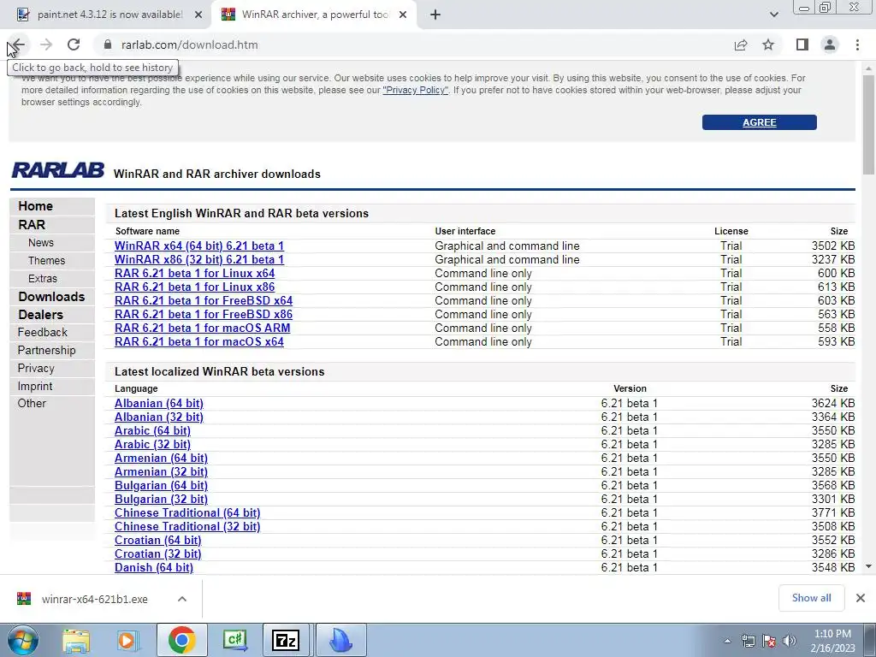Click the scrollbar down arrow
The image size is (876, 657).
pyautogui.click(x=868, y=566)
